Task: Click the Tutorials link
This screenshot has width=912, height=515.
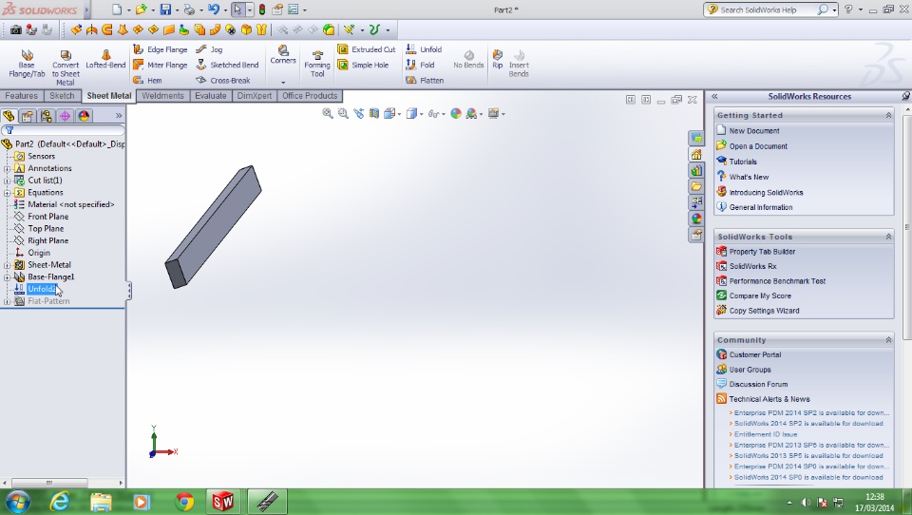Action: tap(743, 162)
